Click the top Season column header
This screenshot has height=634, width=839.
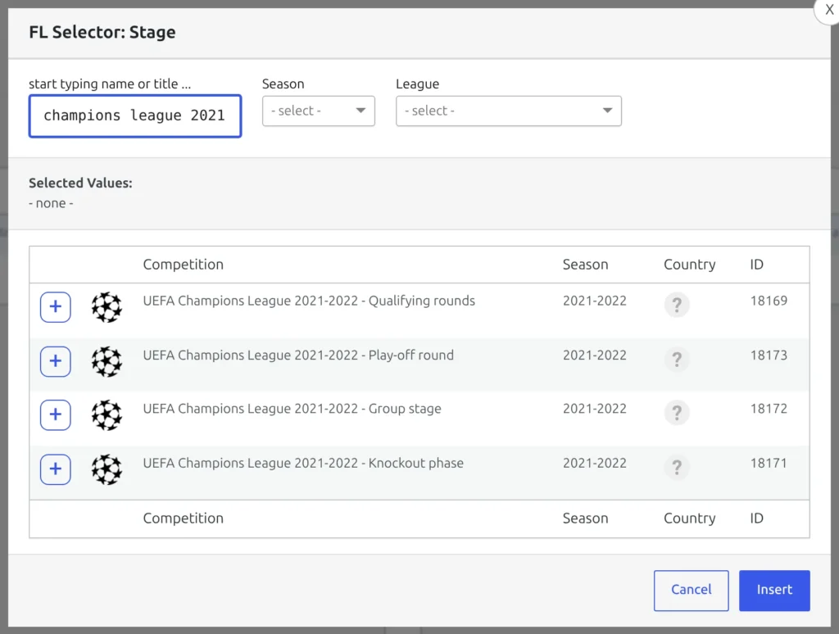[585, 265]
